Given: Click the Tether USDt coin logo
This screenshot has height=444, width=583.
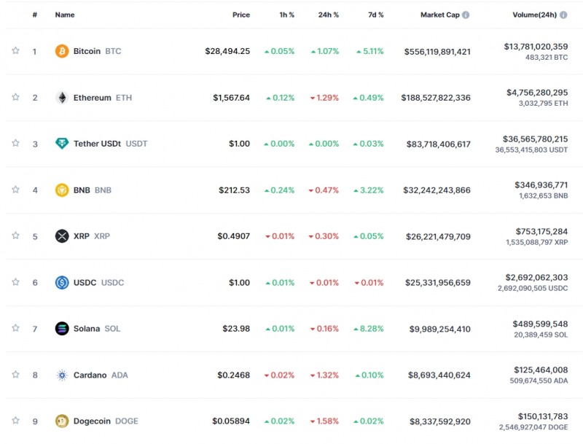Looking at the screenshot, I should (x=60, y=144).
